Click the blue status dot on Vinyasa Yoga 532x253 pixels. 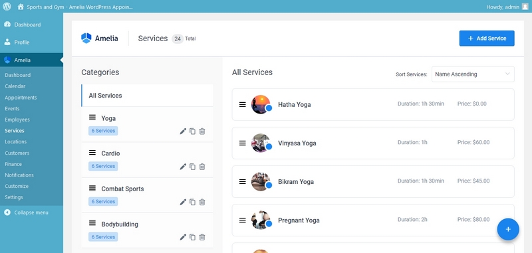(269, 147)
